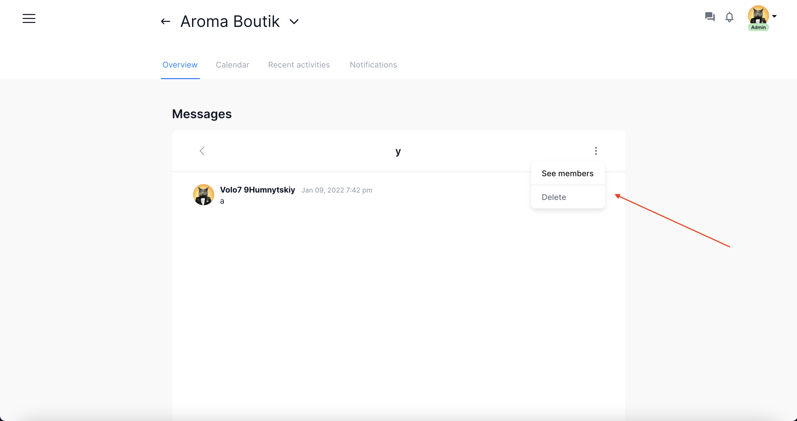The height and width of the screenshot is (421, 797).
Task: Go to the Notifications tab
Action: coord(373,65)
